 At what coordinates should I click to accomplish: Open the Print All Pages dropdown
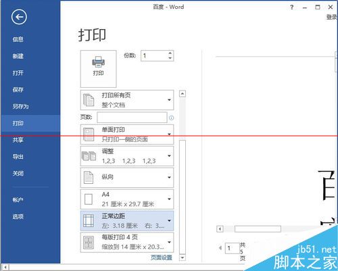click(x=127, y=100)
